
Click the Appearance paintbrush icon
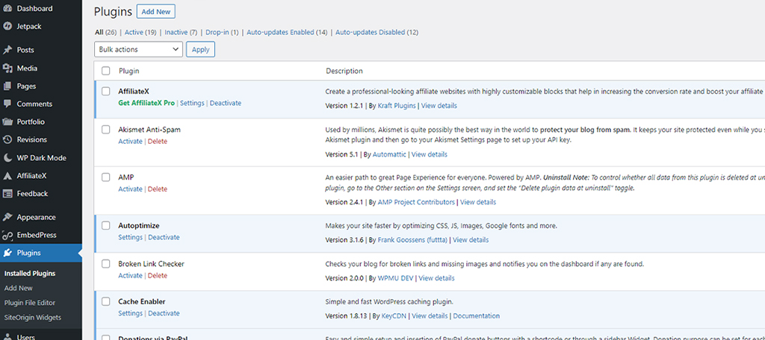[7, 217]
